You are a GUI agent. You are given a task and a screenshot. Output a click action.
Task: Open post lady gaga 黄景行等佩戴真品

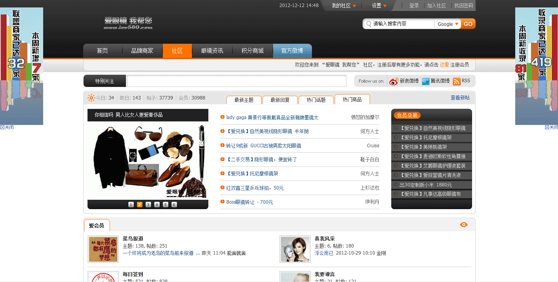tap(272, 117)
